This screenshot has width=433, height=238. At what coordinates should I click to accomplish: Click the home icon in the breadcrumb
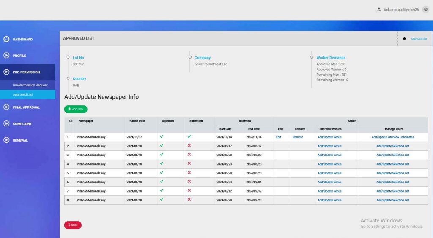[404, 39]
